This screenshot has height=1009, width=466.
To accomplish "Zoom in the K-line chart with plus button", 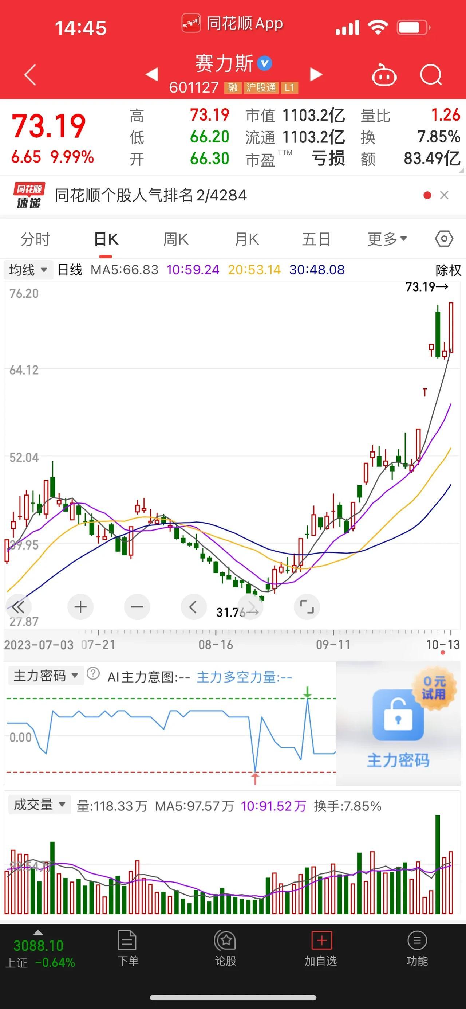I will coord(80,607).
